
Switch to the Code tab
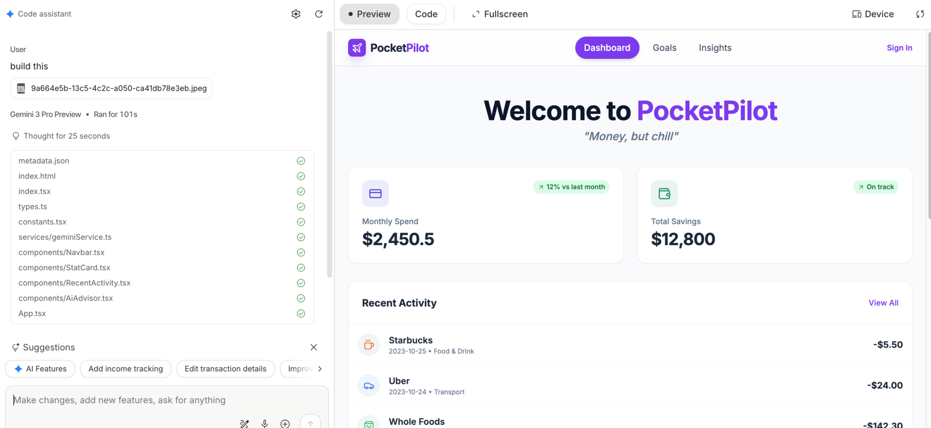[x=426, y=14]
